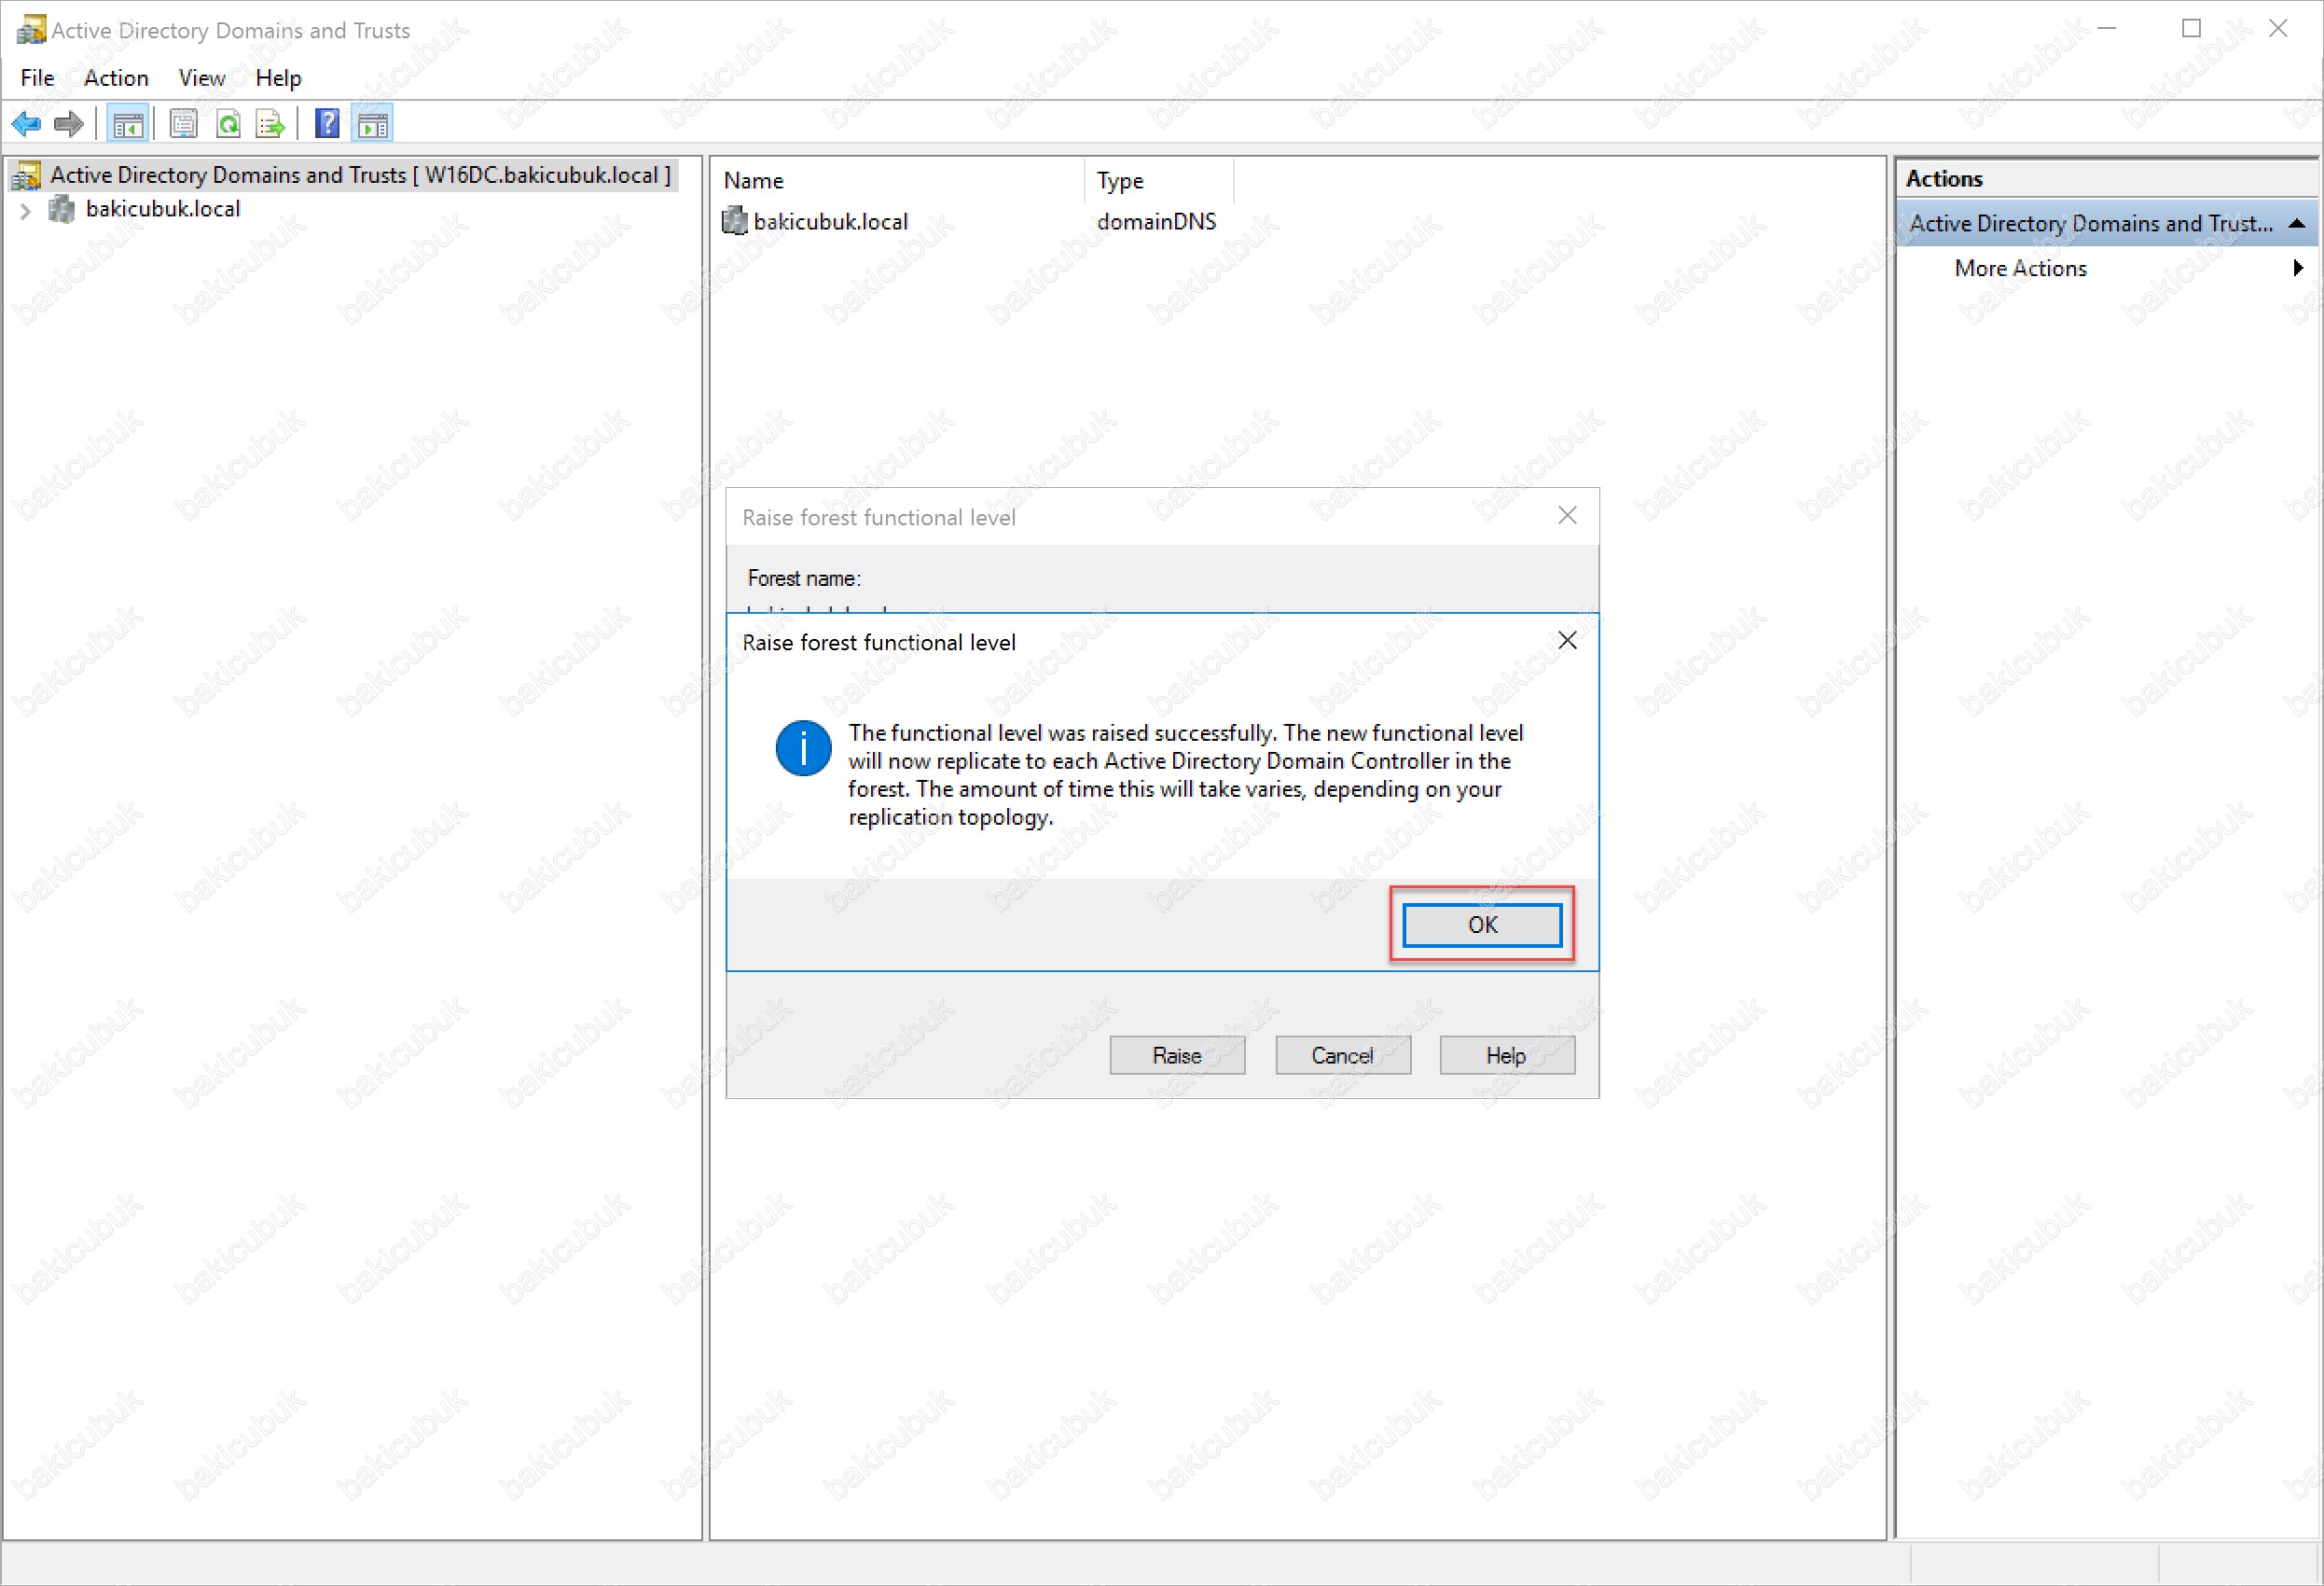Click the domain icon beside bakicubuk.local in tree
2324x1586 pixels.
click(61, 208)
